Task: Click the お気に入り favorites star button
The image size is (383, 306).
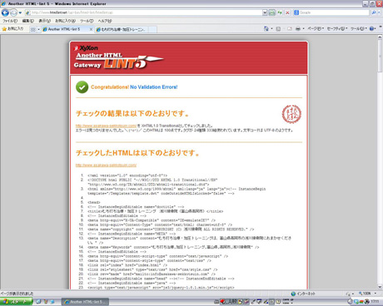Action: coord(12,29)
